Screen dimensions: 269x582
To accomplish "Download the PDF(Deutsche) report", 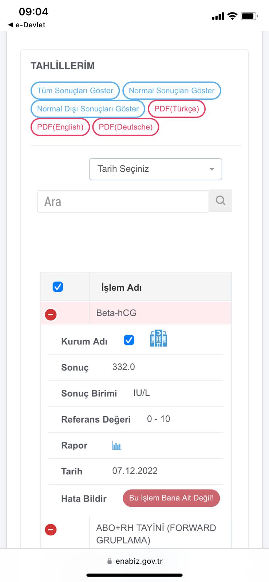I will coord(126,127).
